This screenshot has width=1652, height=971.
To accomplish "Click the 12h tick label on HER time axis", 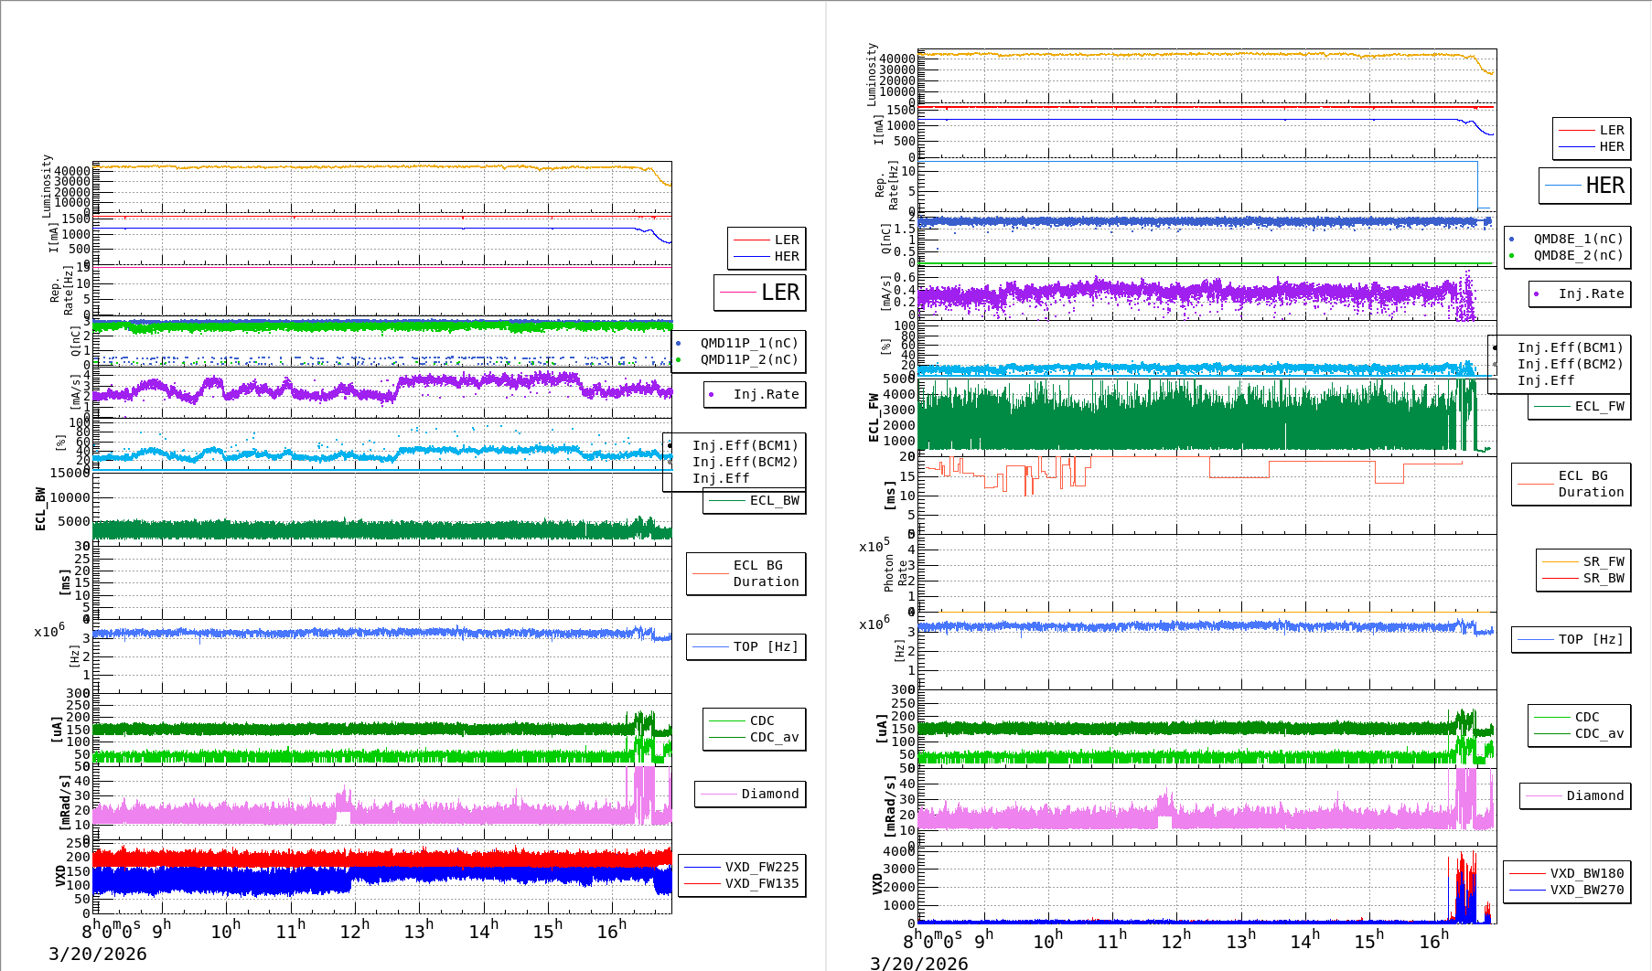I will 1176,941.
